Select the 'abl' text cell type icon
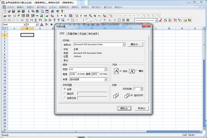 click(5, 16)
